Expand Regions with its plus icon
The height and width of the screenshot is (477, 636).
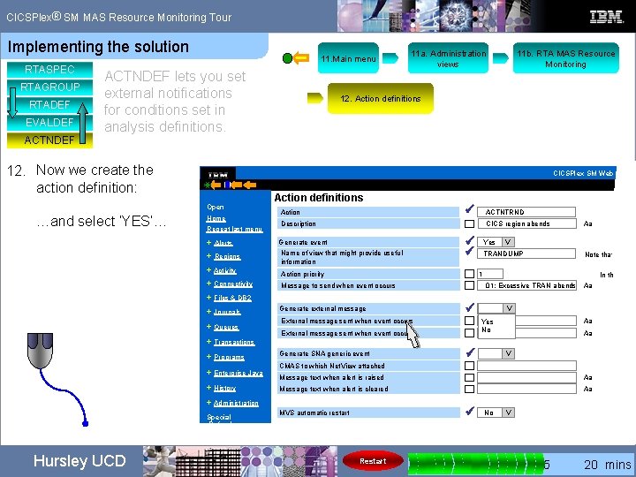coord(208,256)
